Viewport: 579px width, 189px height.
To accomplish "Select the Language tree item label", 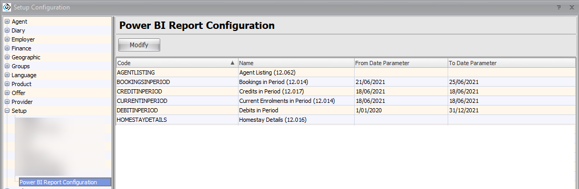I will (24, 75).
